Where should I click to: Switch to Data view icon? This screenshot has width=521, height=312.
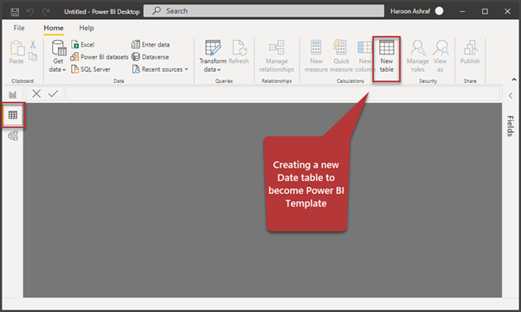click(x=13, y=115)
